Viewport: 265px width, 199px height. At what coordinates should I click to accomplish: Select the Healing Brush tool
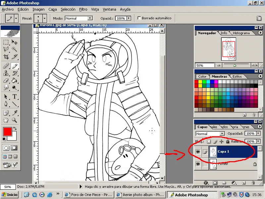click(6, 66)
